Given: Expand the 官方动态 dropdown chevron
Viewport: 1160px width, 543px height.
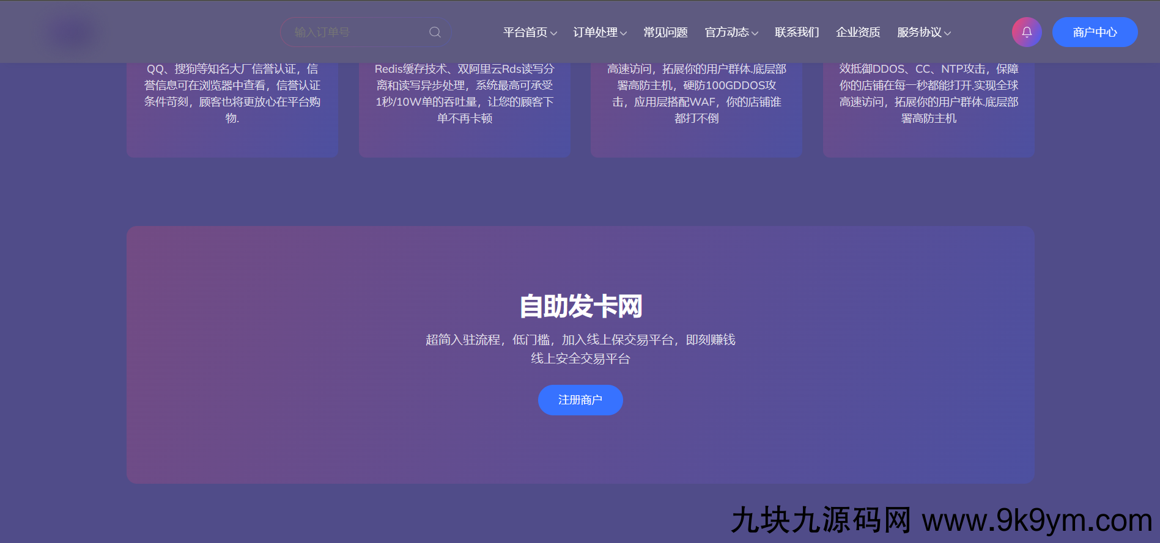Looking at the screenshot, I should pos(755,34).
